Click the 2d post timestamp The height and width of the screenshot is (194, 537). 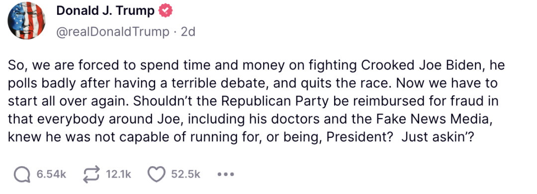click(187, 32)
